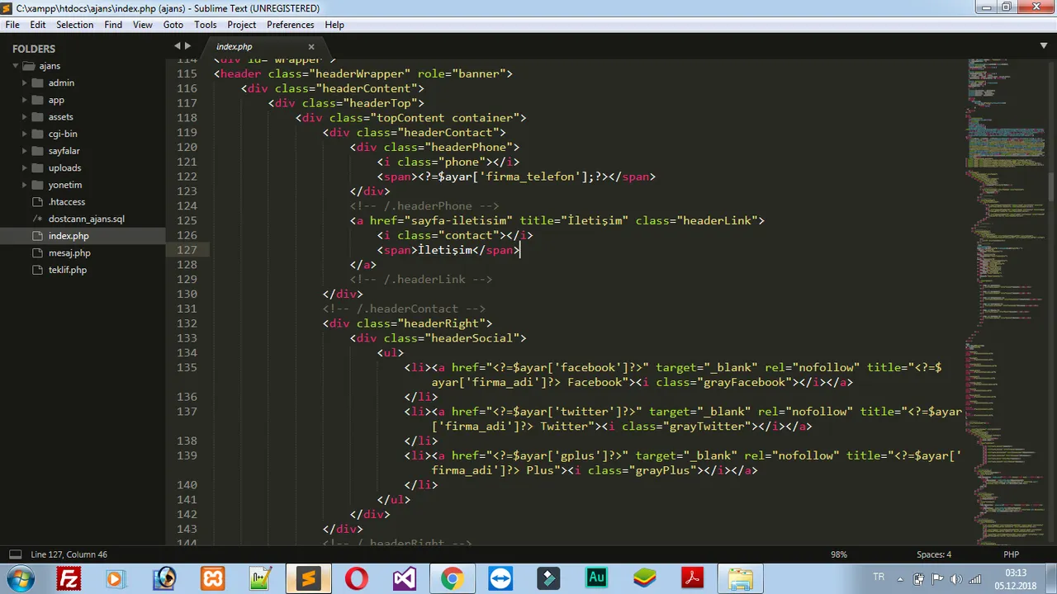Viewport: 1057px width, 594px height.
Task: Open the tab list dropdown arrow
Action: pos(1044,46)
